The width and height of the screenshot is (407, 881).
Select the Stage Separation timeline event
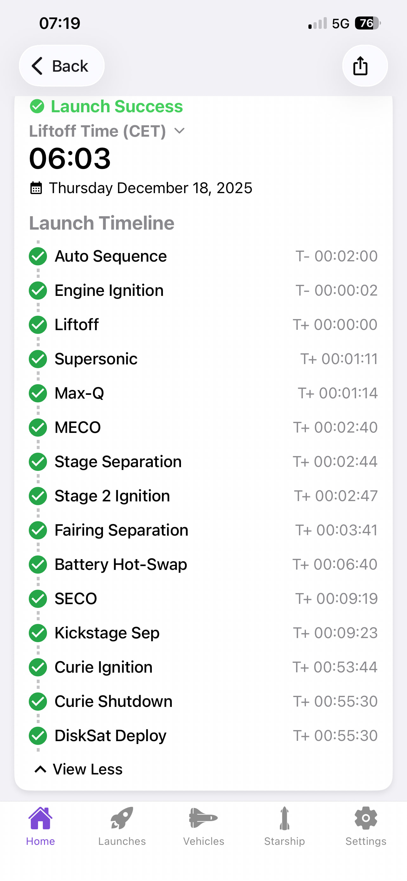click(x=118, y=462)
